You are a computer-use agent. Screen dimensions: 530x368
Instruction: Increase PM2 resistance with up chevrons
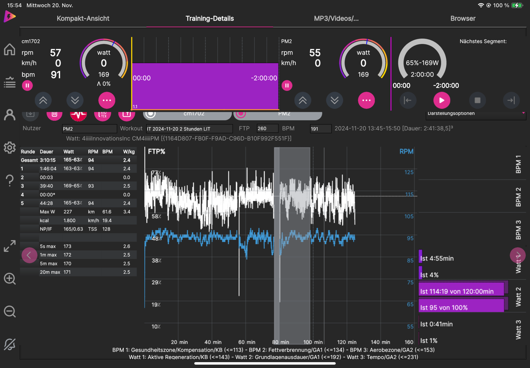(x=303, y=100)
